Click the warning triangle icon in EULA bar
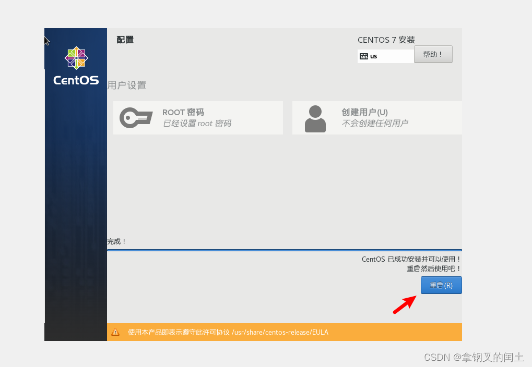This screenshot has width=532, height=367. pos(115,332)
